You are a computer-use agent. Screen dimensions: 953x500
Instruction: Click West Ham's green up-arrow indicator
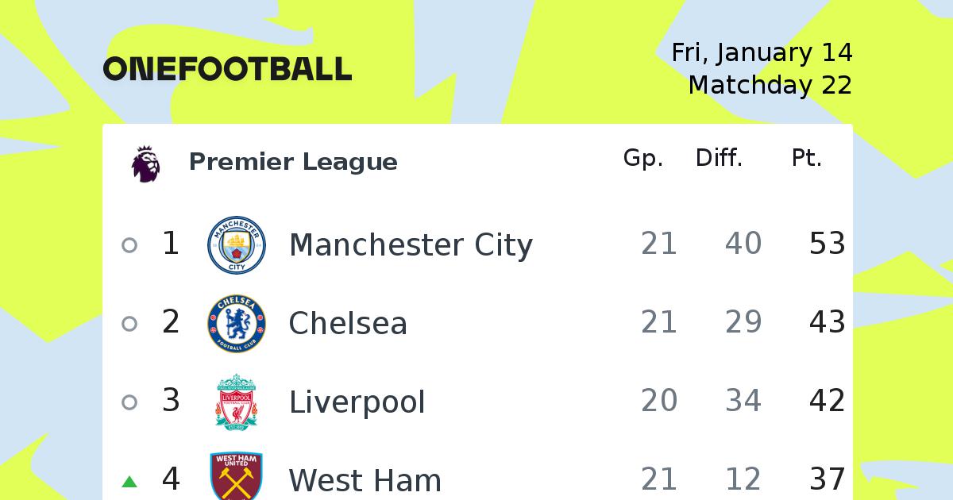point(129,481)
